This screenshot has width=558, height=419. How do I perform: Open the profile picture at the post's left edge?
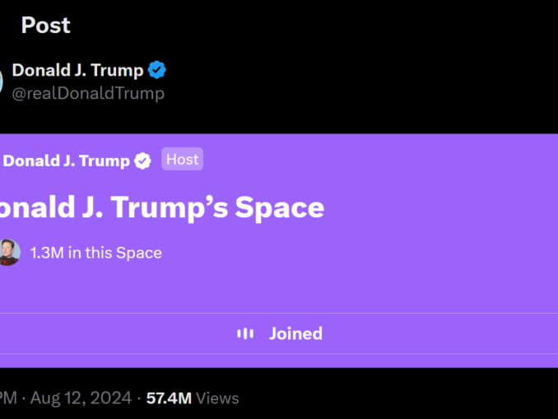[x=2, y=81]
